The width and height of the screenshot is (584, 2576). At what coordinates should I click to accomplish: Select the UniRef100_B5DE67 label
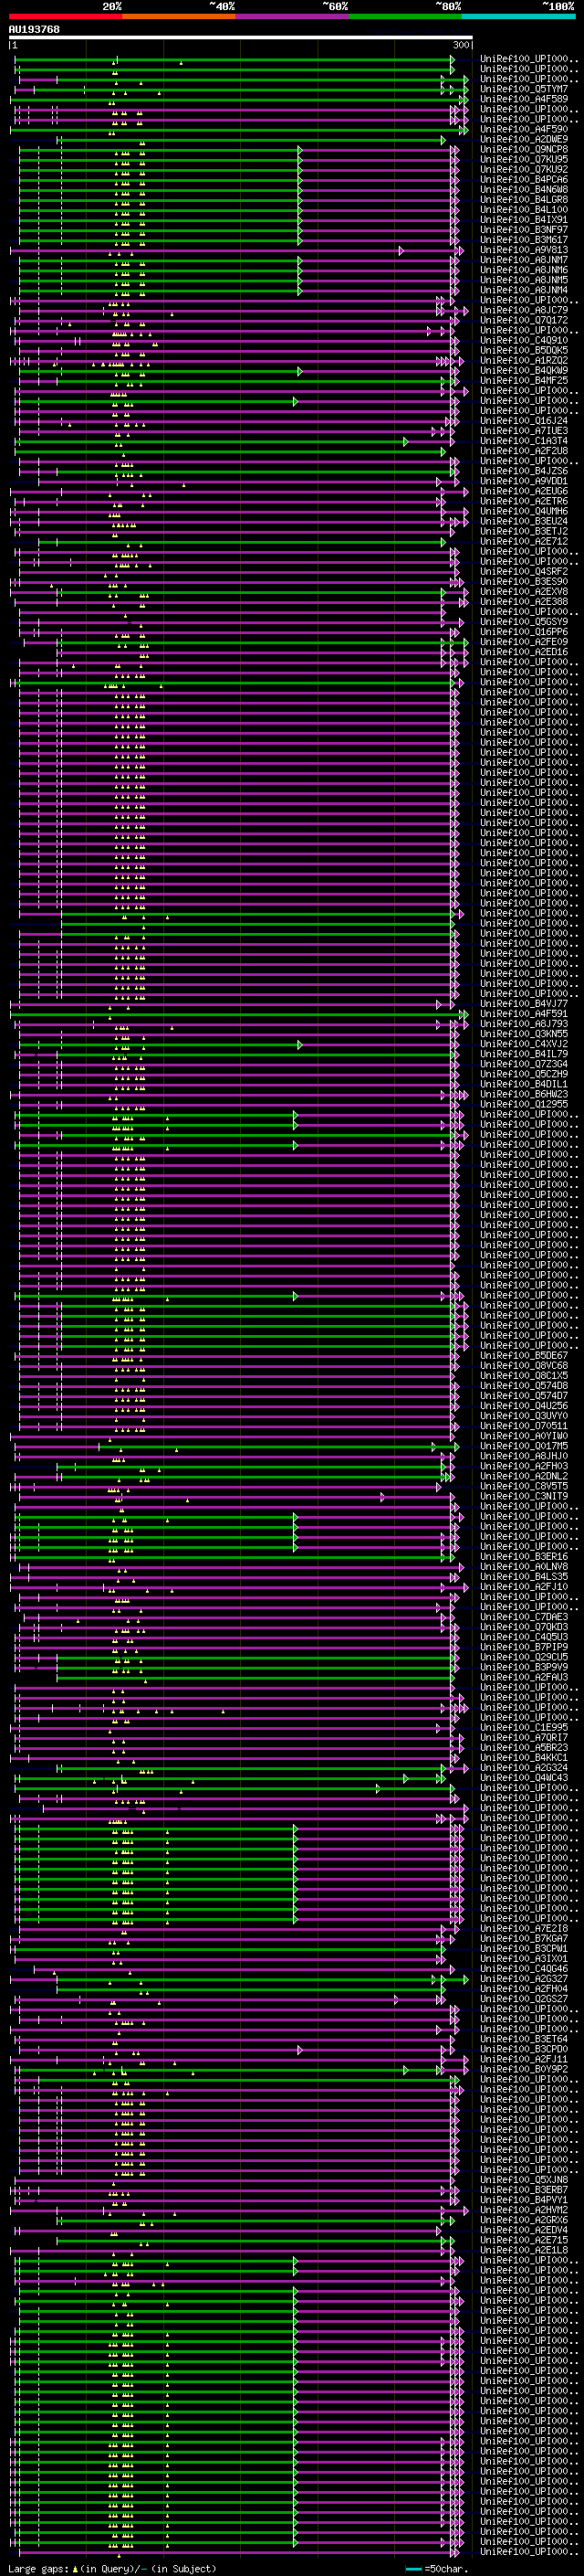[x=524, y=1355]
